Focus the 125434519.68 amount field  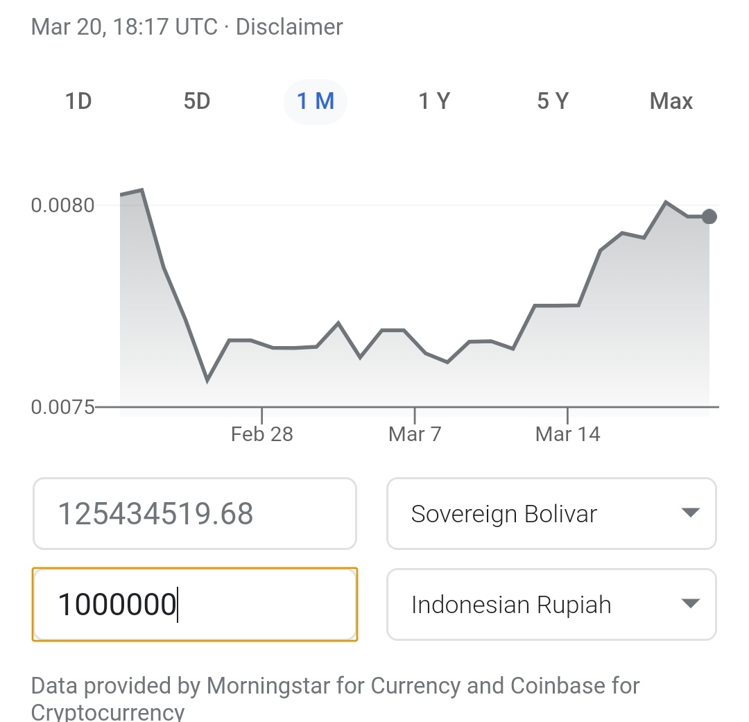195,514
